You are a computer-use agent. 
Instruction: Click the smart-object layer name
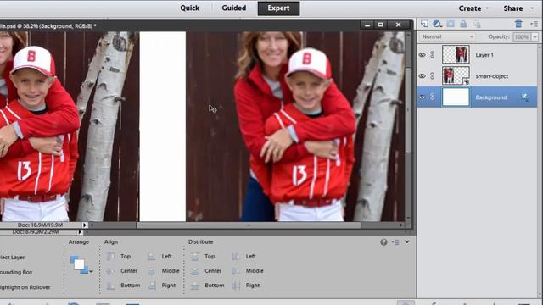click(492, 76)
